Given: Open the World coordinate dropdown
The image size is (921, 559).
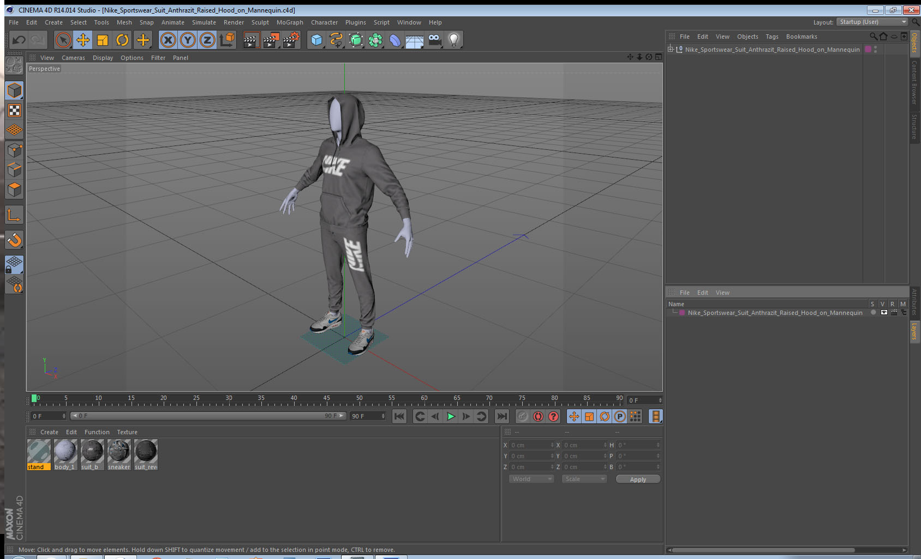Looking at the screenshot, I should pos(531,479).
